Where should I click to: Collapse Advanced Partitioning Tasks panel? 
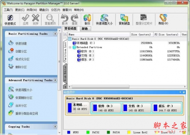pyautogui.click(x=55, y=80)
